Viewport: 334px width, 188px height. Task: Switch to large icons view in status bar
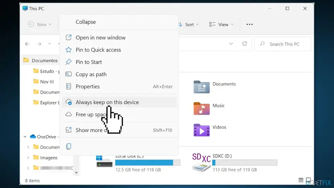[308, 180]
